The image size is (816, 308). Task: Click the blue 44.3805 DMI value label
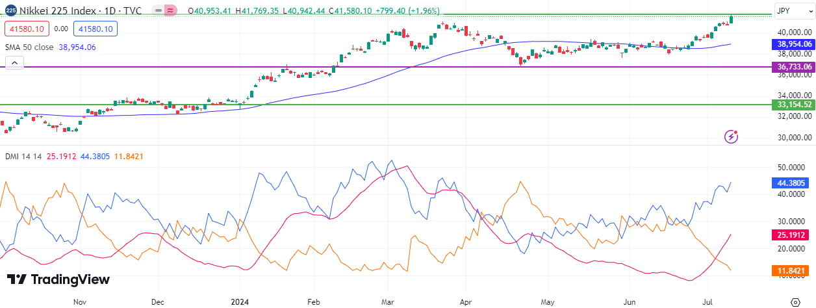pos(792,183)
